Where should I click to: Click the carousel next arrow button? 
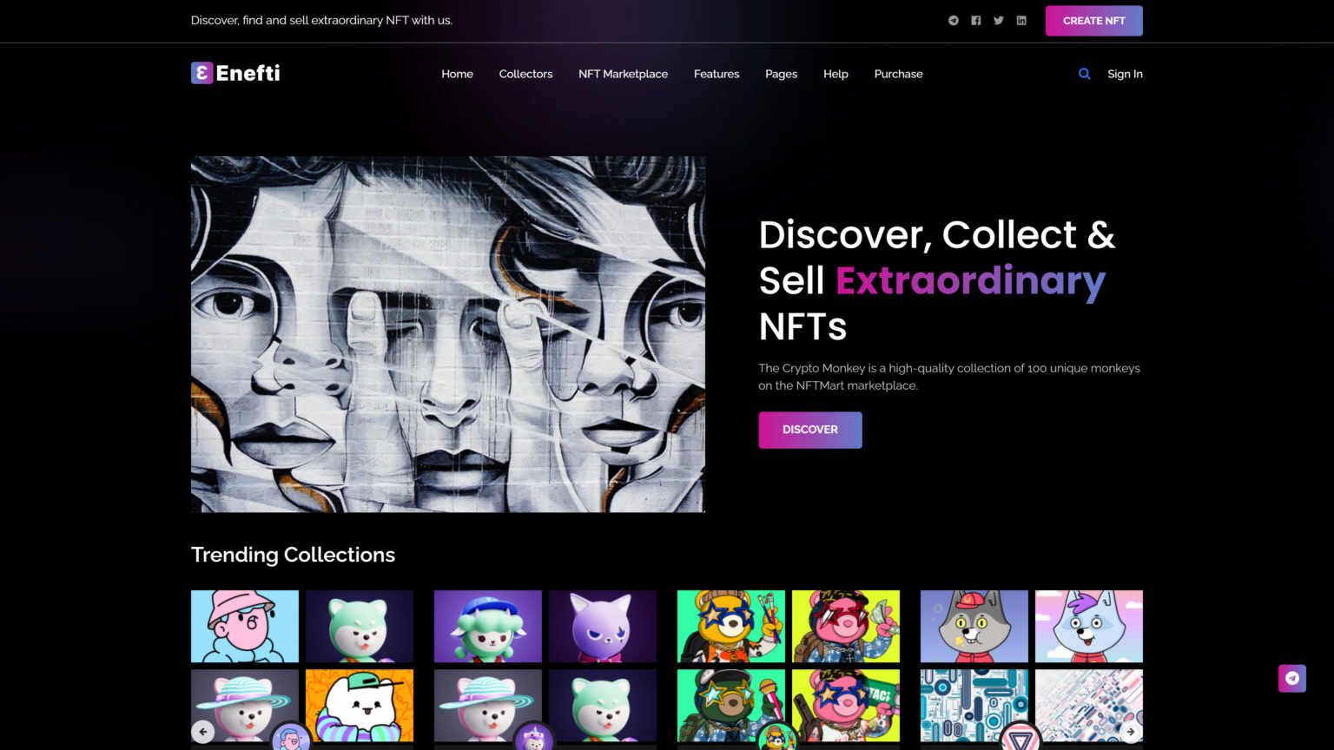[1130, 732]
